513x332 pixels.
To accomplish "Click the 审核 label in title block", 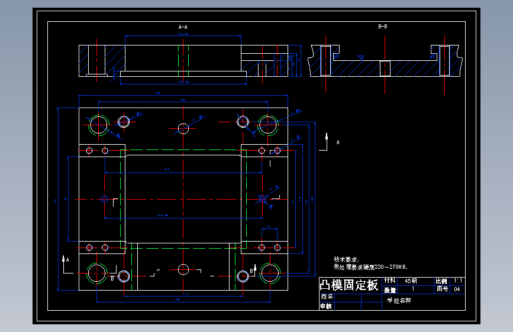I will (x=326, y=306).
